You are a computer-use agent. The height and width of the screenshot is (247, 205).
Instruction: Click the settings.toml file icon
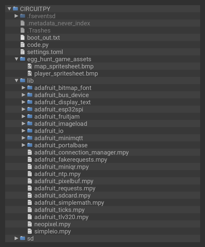click(23, 52)
